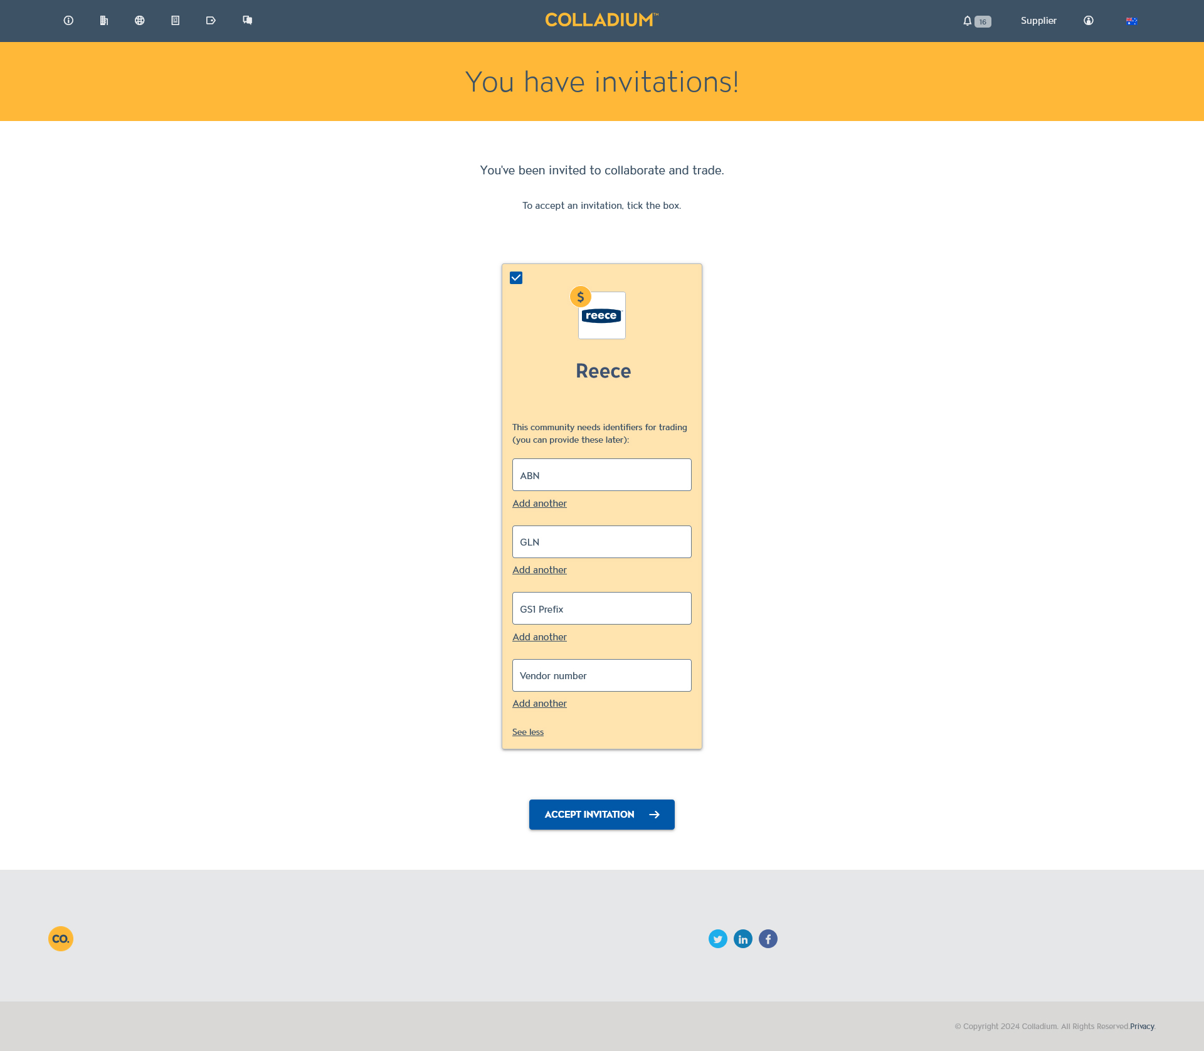Screen dimensions: 1204x1051
Task: Open the Twitter footer icon
Action: 718,939
